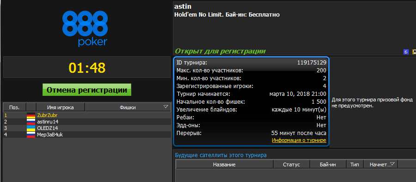This screenshot has height=182, width=416.
Task: Click the German flag next to ZubrZubr
Action: tap(31, 115)
